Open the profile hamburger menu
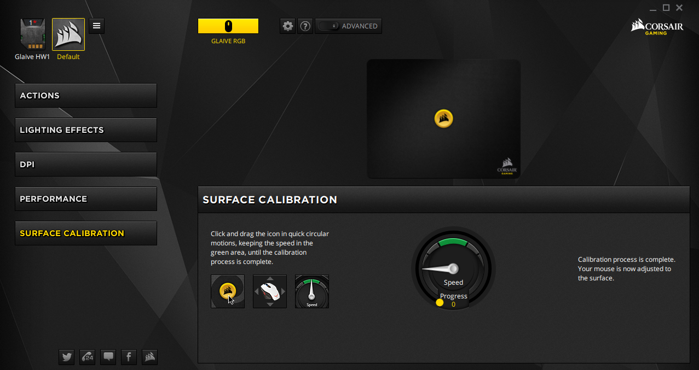 pyautogui.click(x=96, y=26)
